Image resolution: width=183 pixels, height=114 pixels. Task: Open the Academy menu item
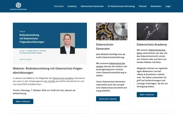tap(72, 6)
